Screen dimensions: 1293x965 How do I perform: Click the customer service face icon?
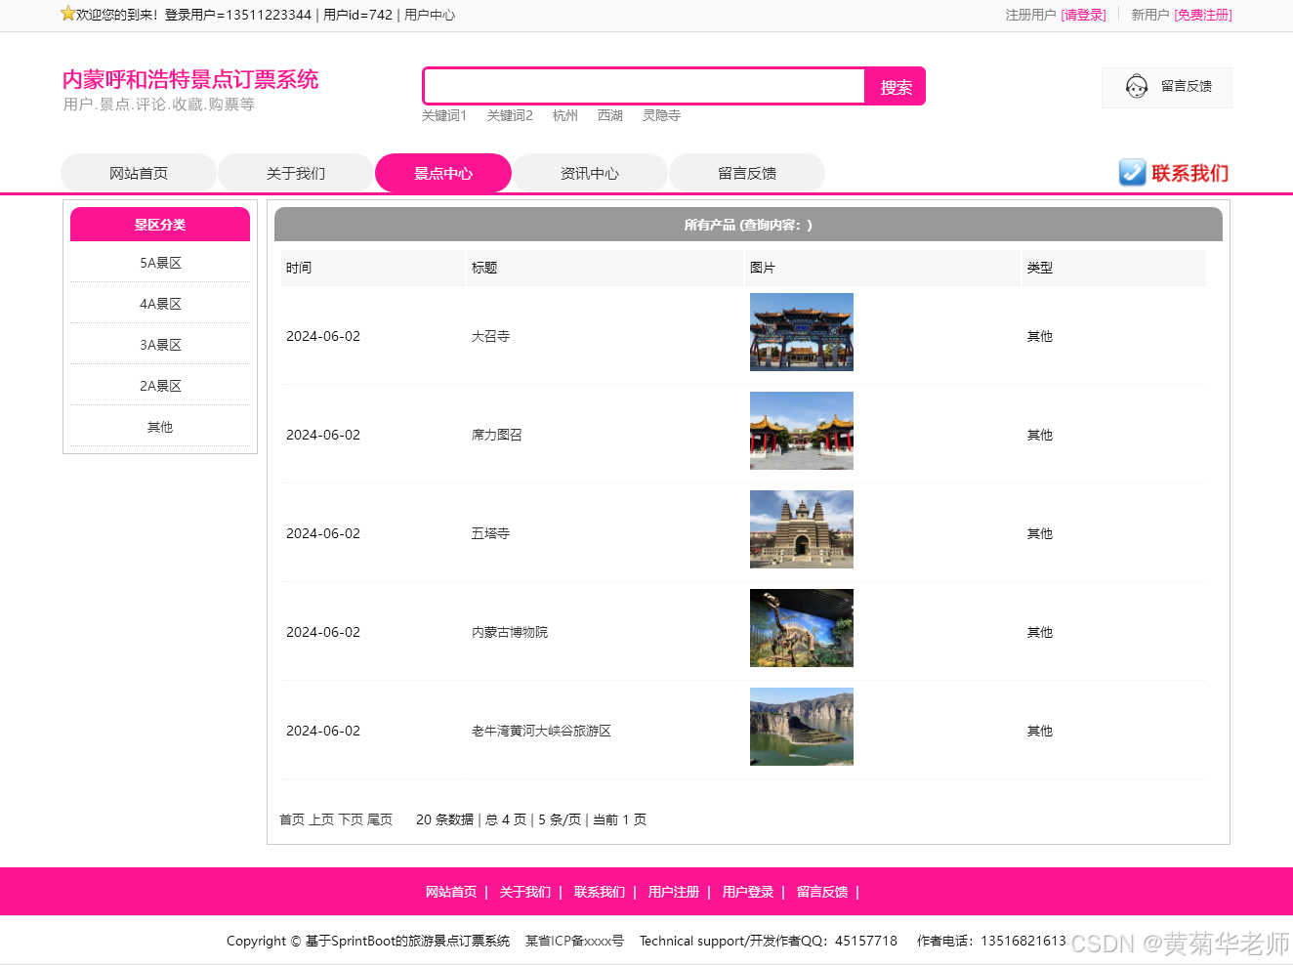coord(1136,87)
